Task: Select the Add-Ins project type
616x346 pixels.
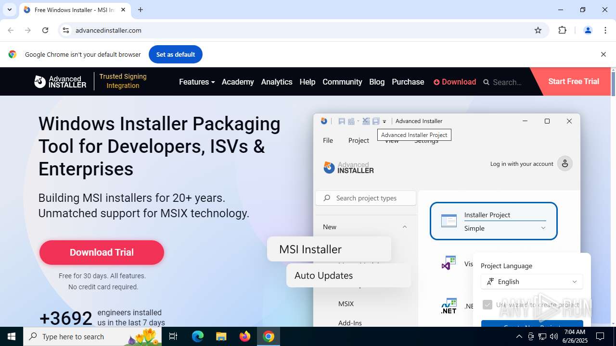Action: tap(350, 323)
